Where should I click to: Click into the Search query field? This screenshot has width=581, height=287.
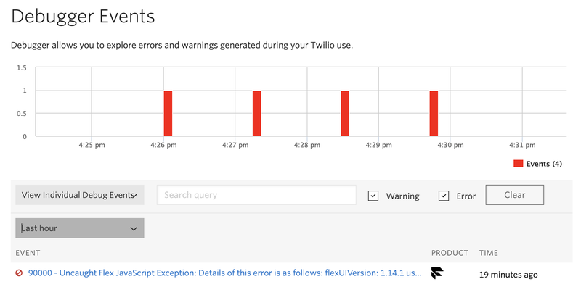click(256, 195)
